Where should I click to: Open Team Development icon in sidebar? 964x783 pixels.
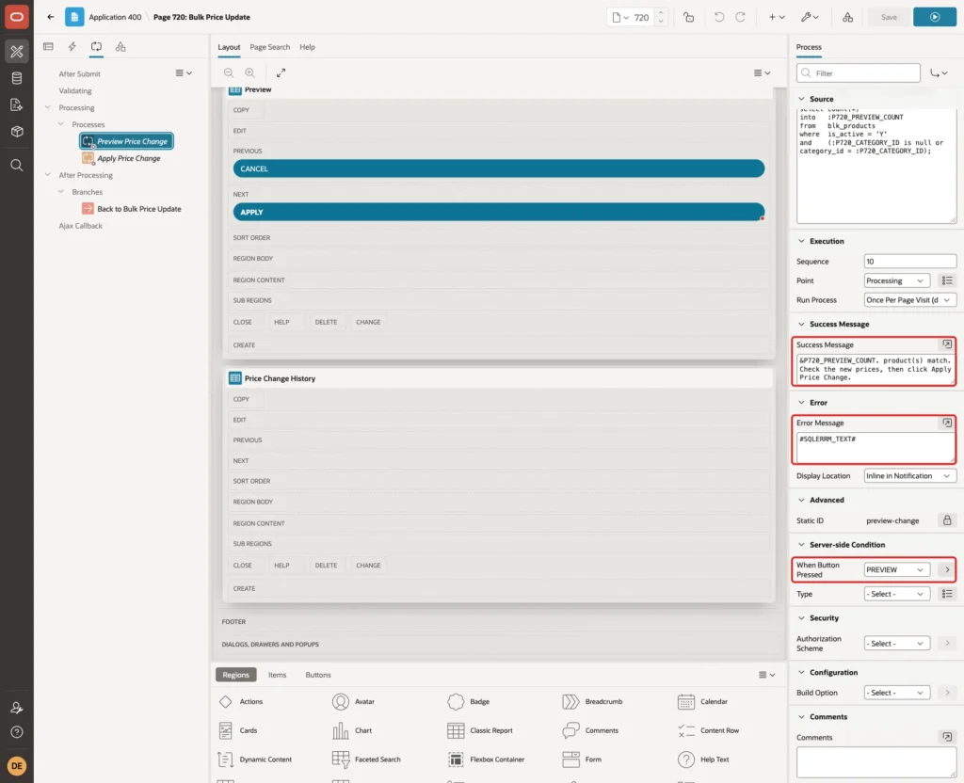17,104
